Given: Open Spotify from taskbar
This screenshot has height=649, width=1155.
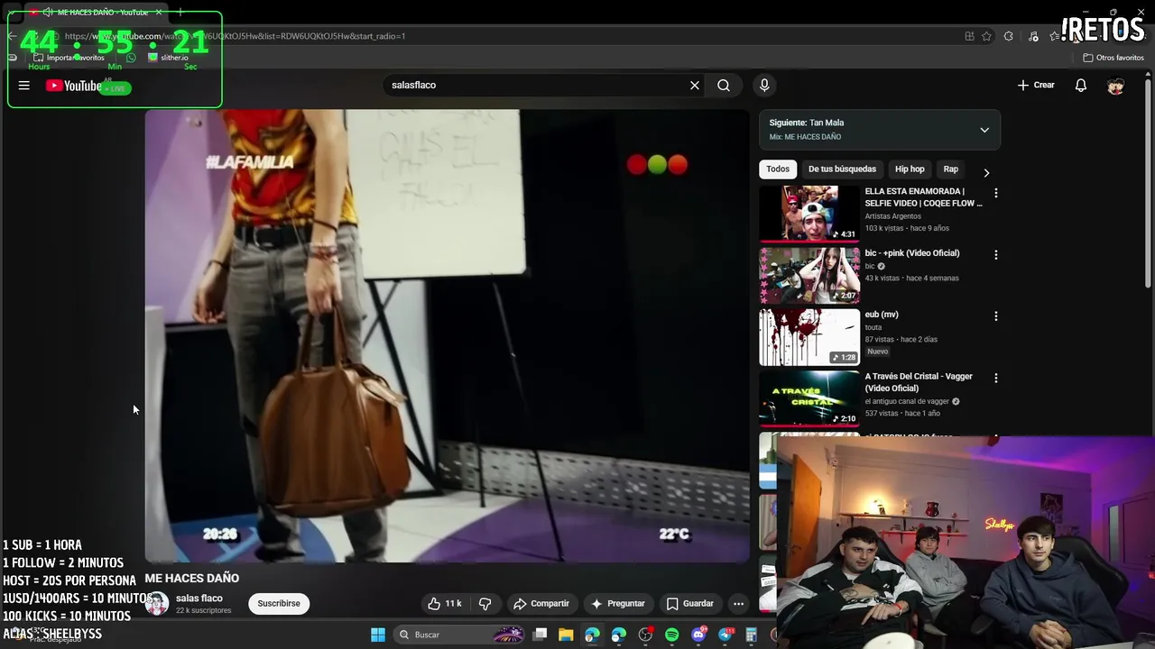Looking at the screenshot, I should pyautogui.click(x=672, y=635).
